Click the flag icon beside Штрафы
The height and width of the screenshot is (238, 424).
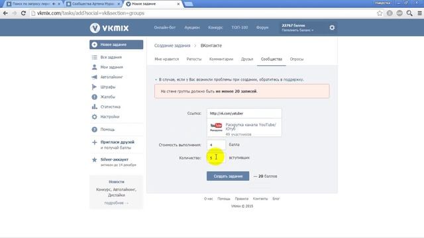click(x=94, y=87)
